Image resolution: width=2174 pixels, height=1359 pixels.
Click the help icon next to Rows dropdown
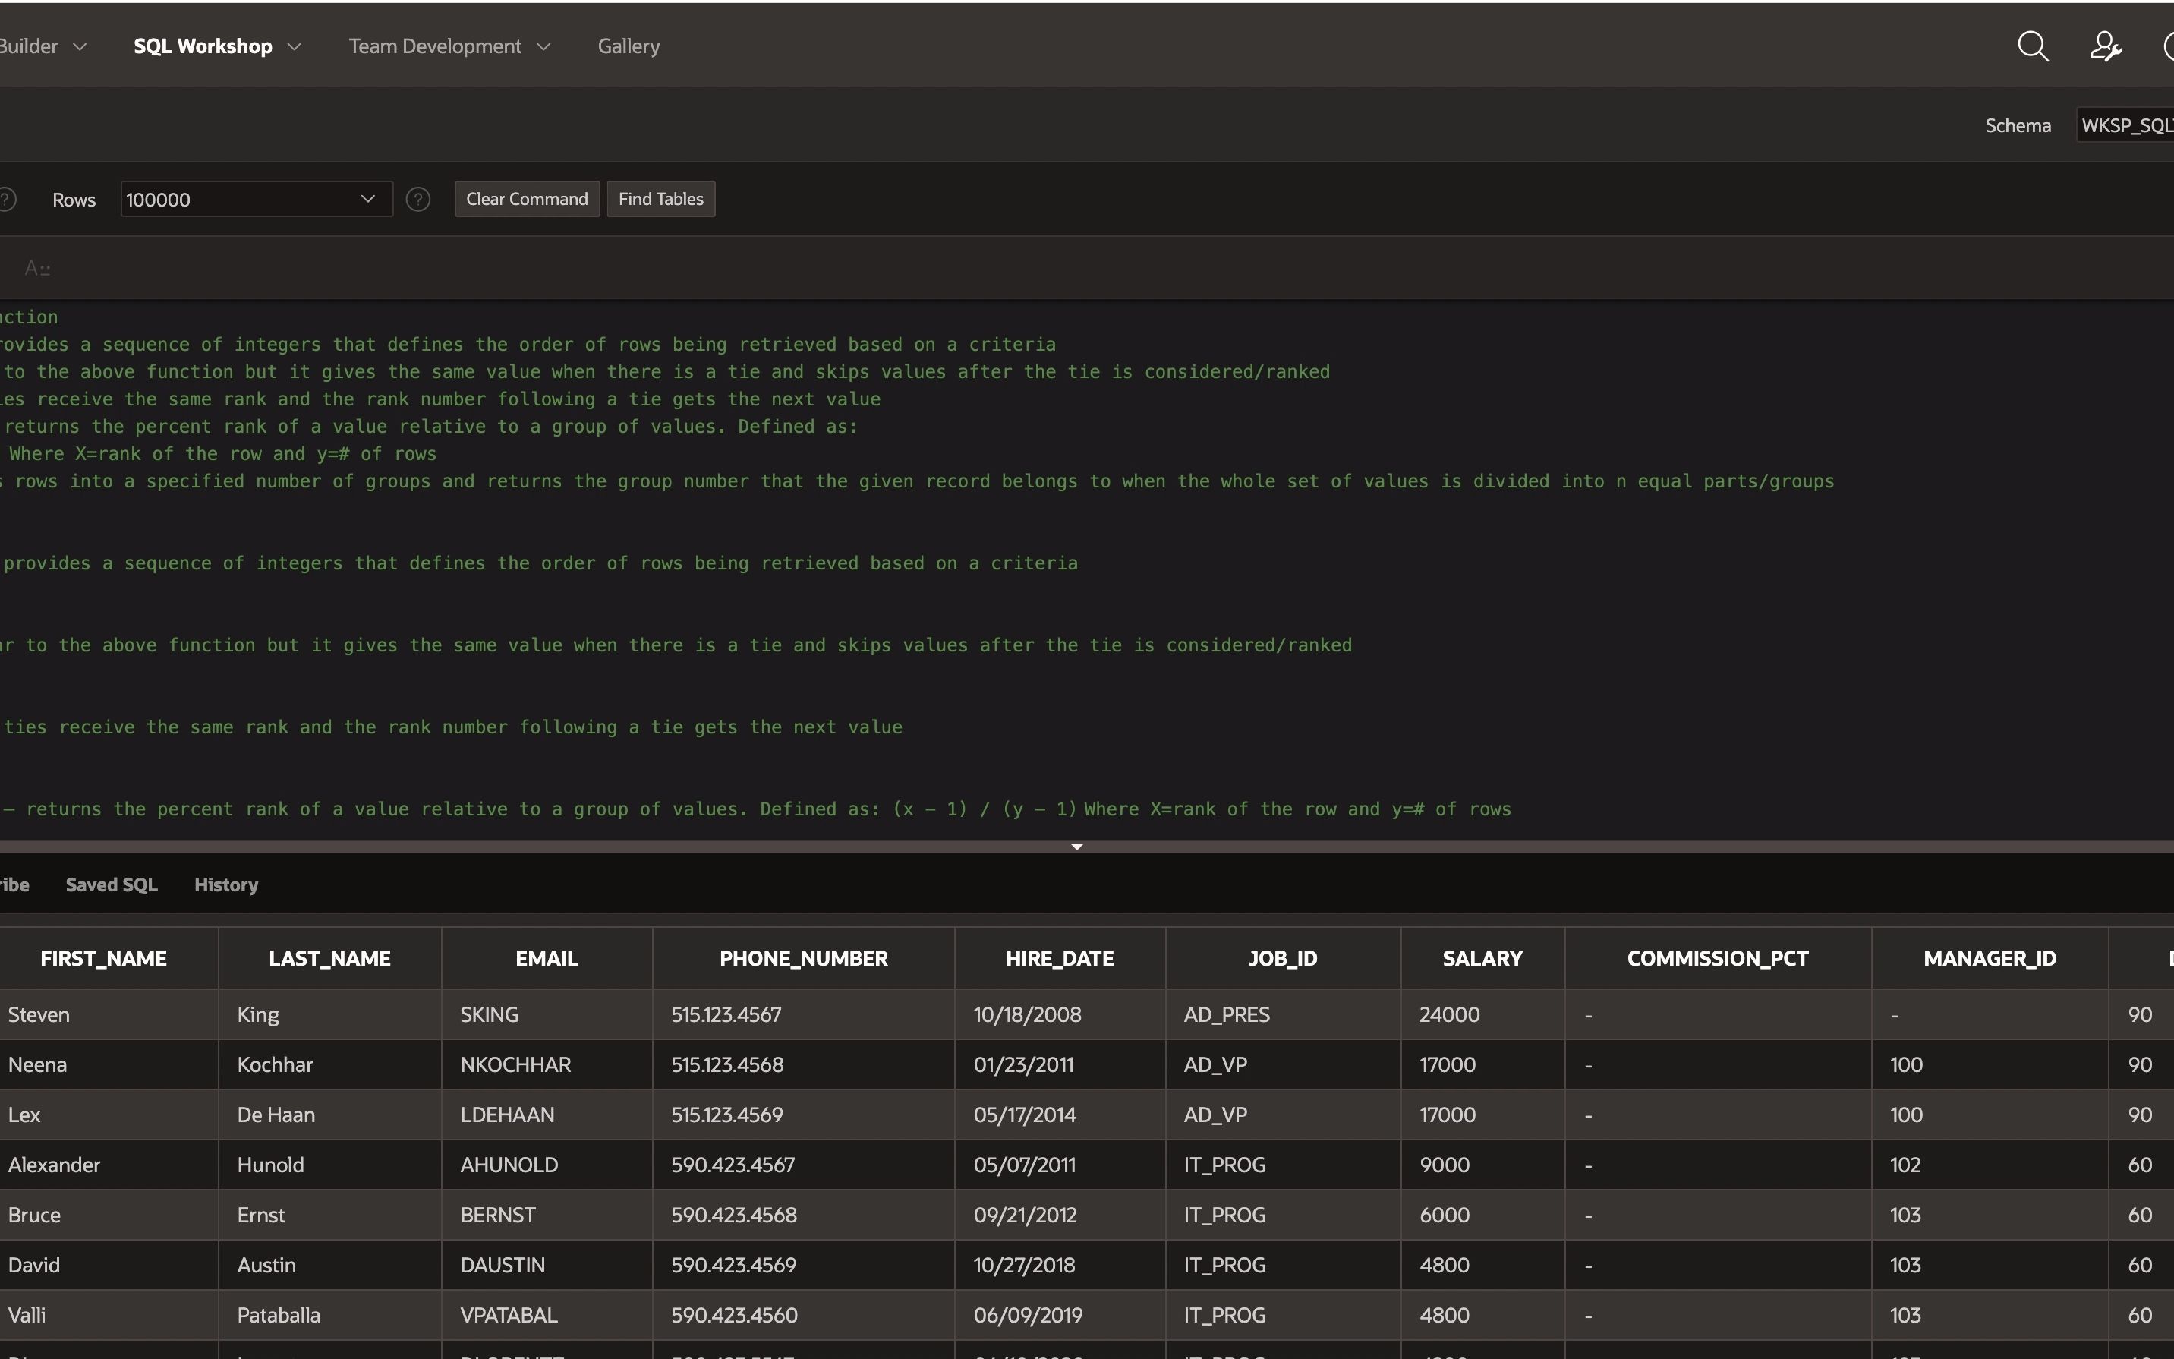pos(417,200)
